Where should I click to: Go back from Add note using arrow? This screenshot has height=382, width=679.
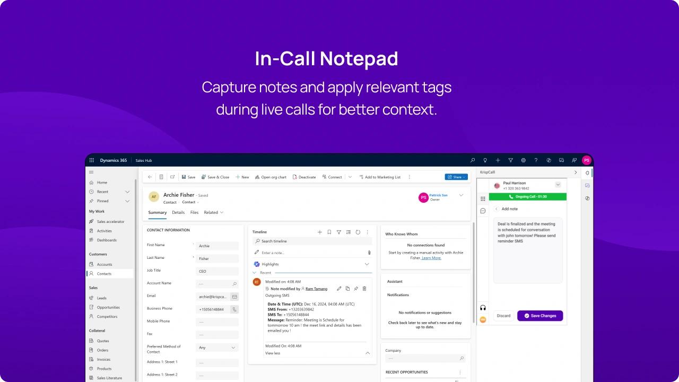tap(497, 209)
